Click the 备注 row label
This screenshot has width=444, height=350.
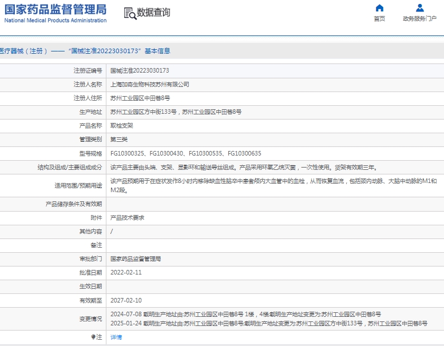point(96,245)
